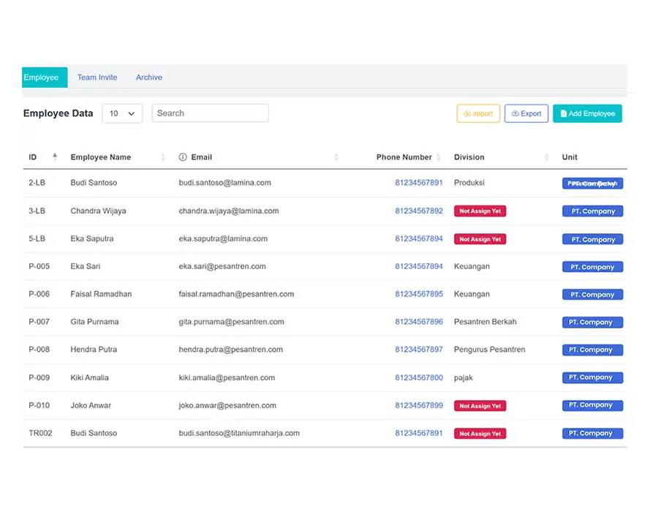Click the division cell Produksi

click(469, 183)
